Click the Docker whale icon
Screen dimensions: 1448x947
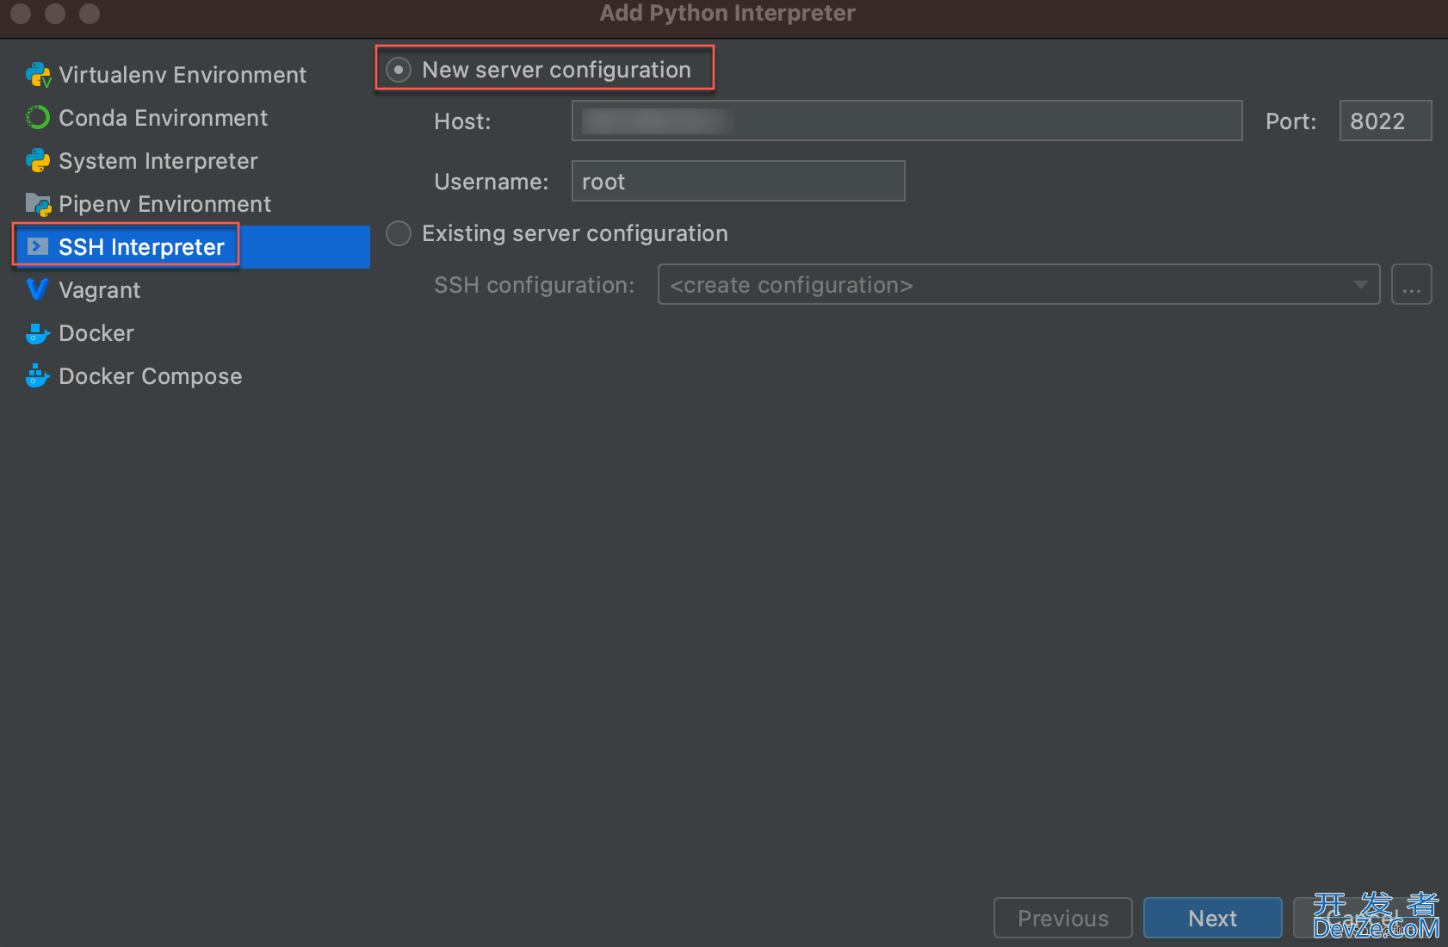coord(38,333)
